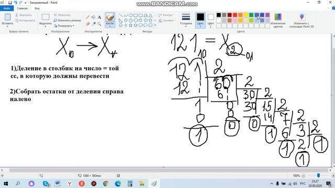Choose the pentagon shape

point(131,20)
